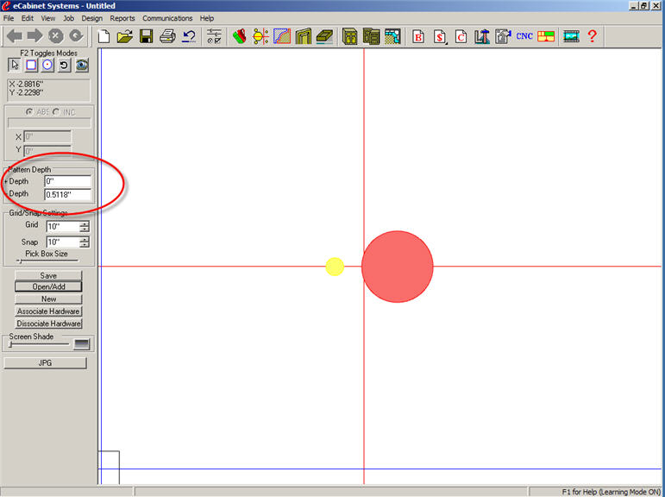This screenshot has width=665, height=497.
Task: Click the Depth field showing 0.5118"
Action: click(x=68, y=195)
